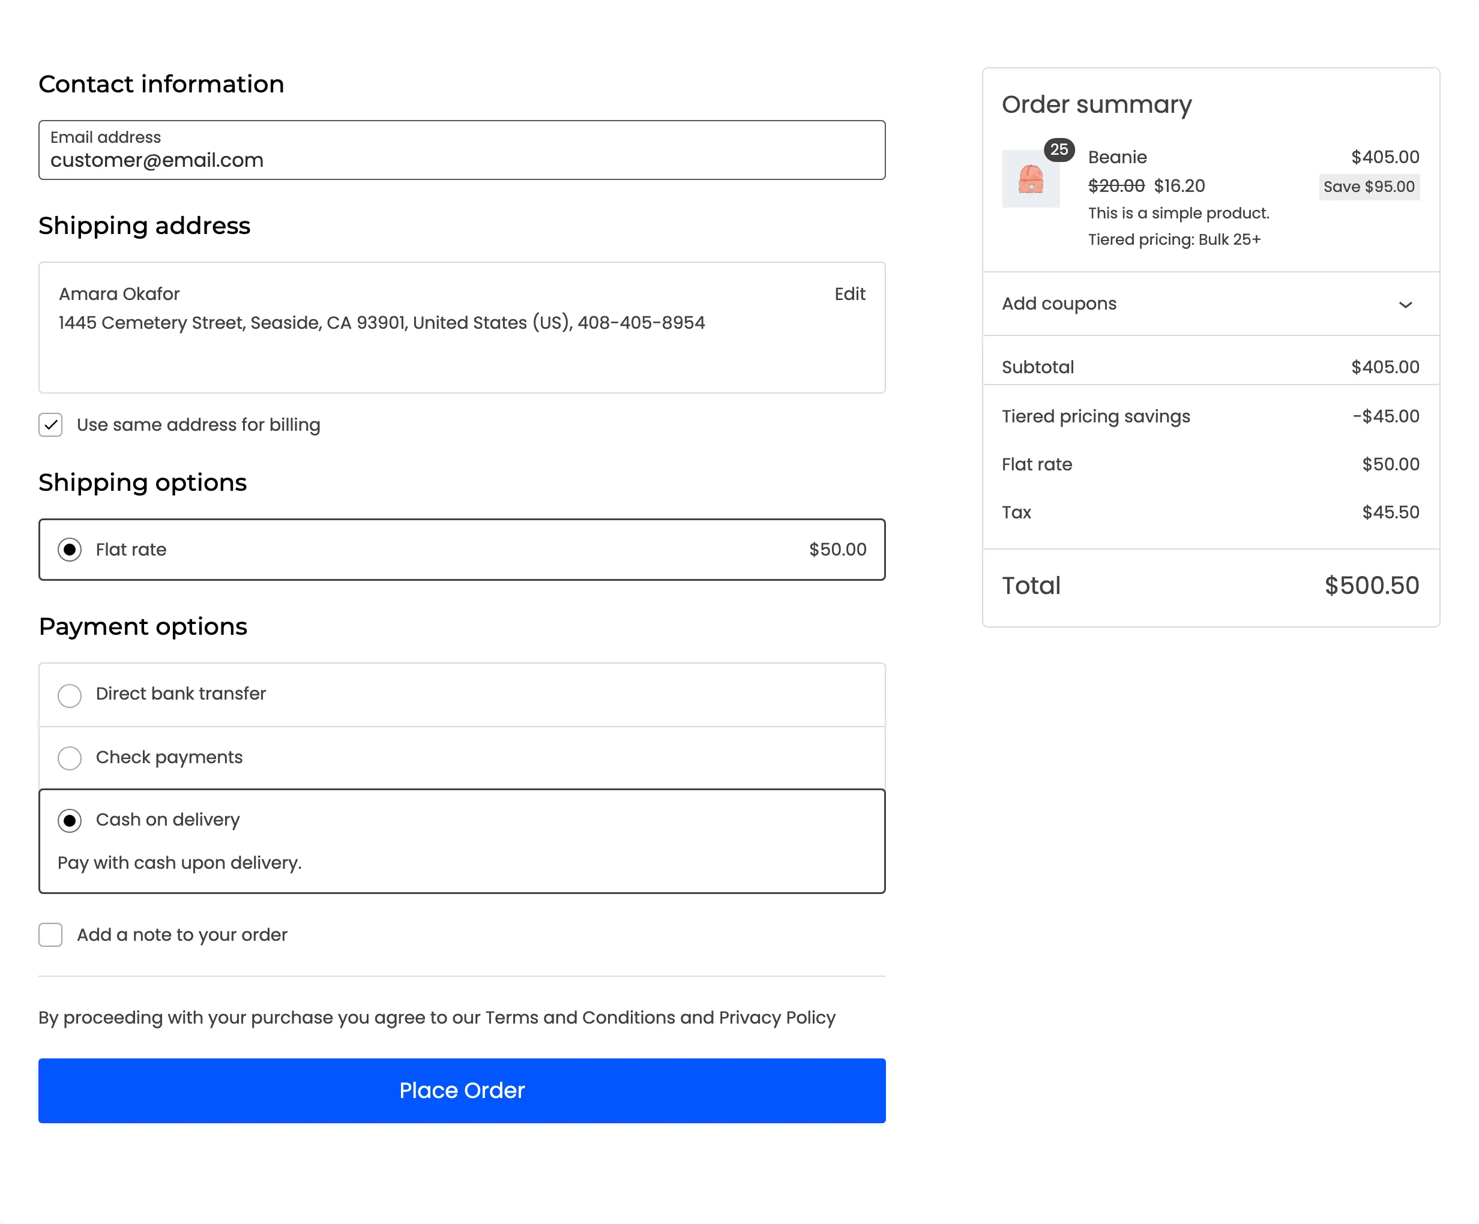1479x1224 pixels.
Task: Click the Tiered pricing: Bulk 25+ text
Action: [x=1174, y=239]
